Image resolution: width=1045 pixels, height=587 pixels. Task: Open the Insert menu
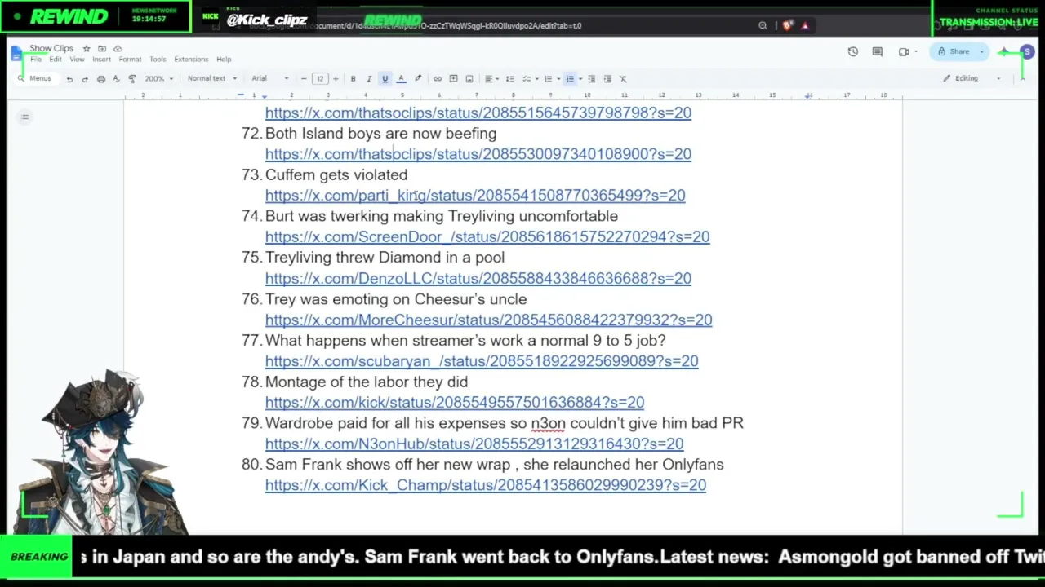[x=101, y=60]
